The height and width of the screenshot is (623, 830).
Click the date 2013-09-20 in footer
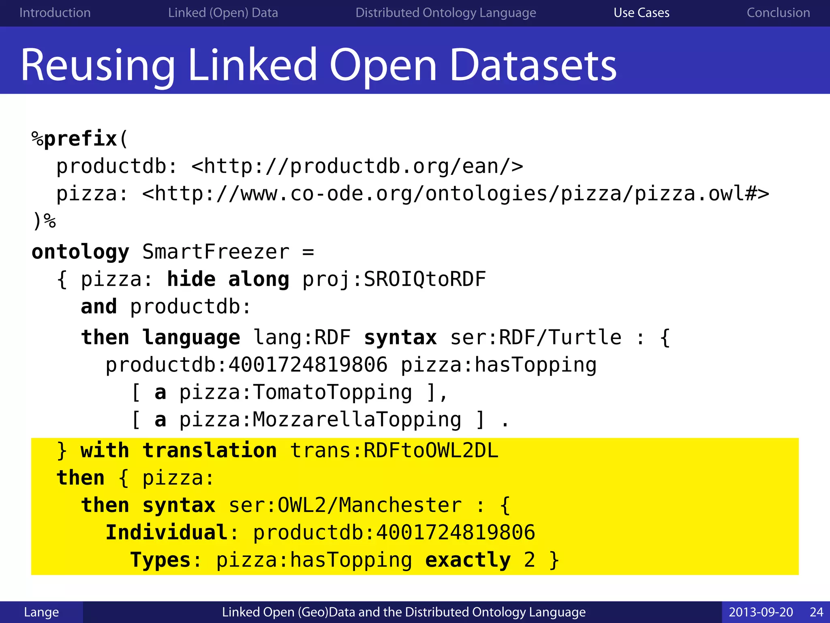coord(761,612)
